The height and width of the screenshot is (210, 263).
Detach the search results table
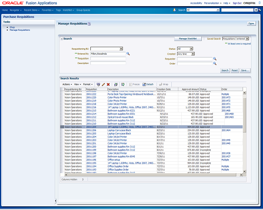148,84
